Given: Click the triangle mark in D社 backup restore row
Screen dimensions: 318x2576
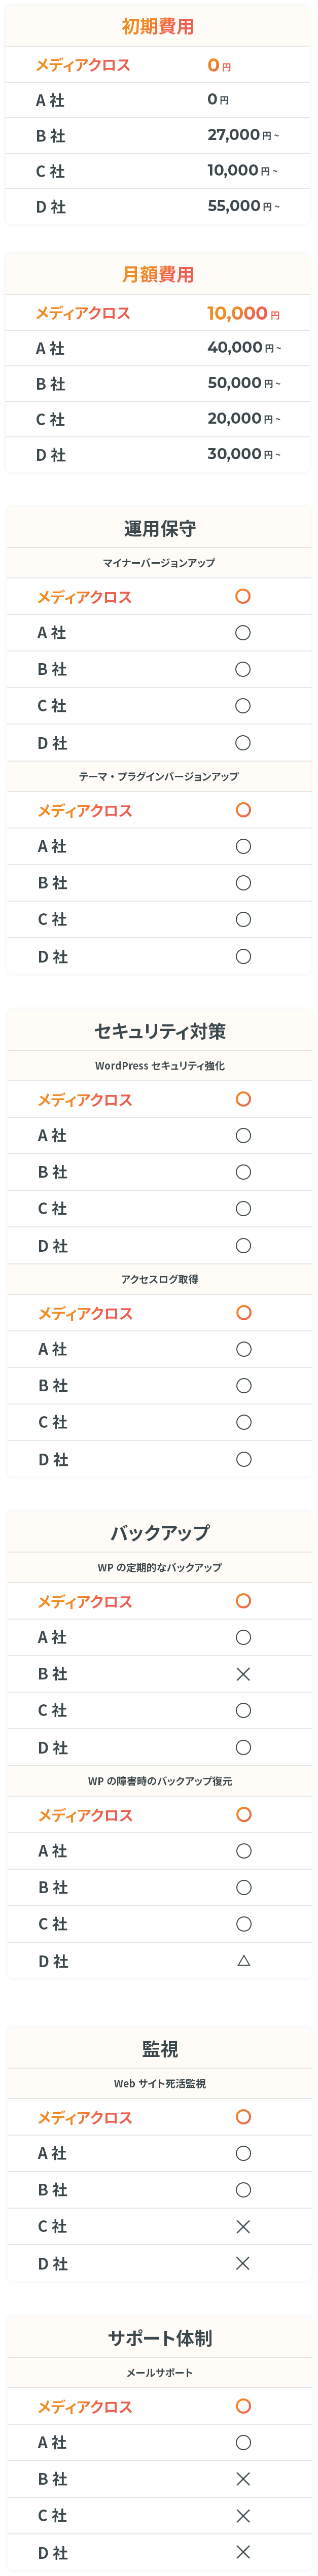Looking at the screenshot, I should pyautogui.click(x=243, y=1961).
